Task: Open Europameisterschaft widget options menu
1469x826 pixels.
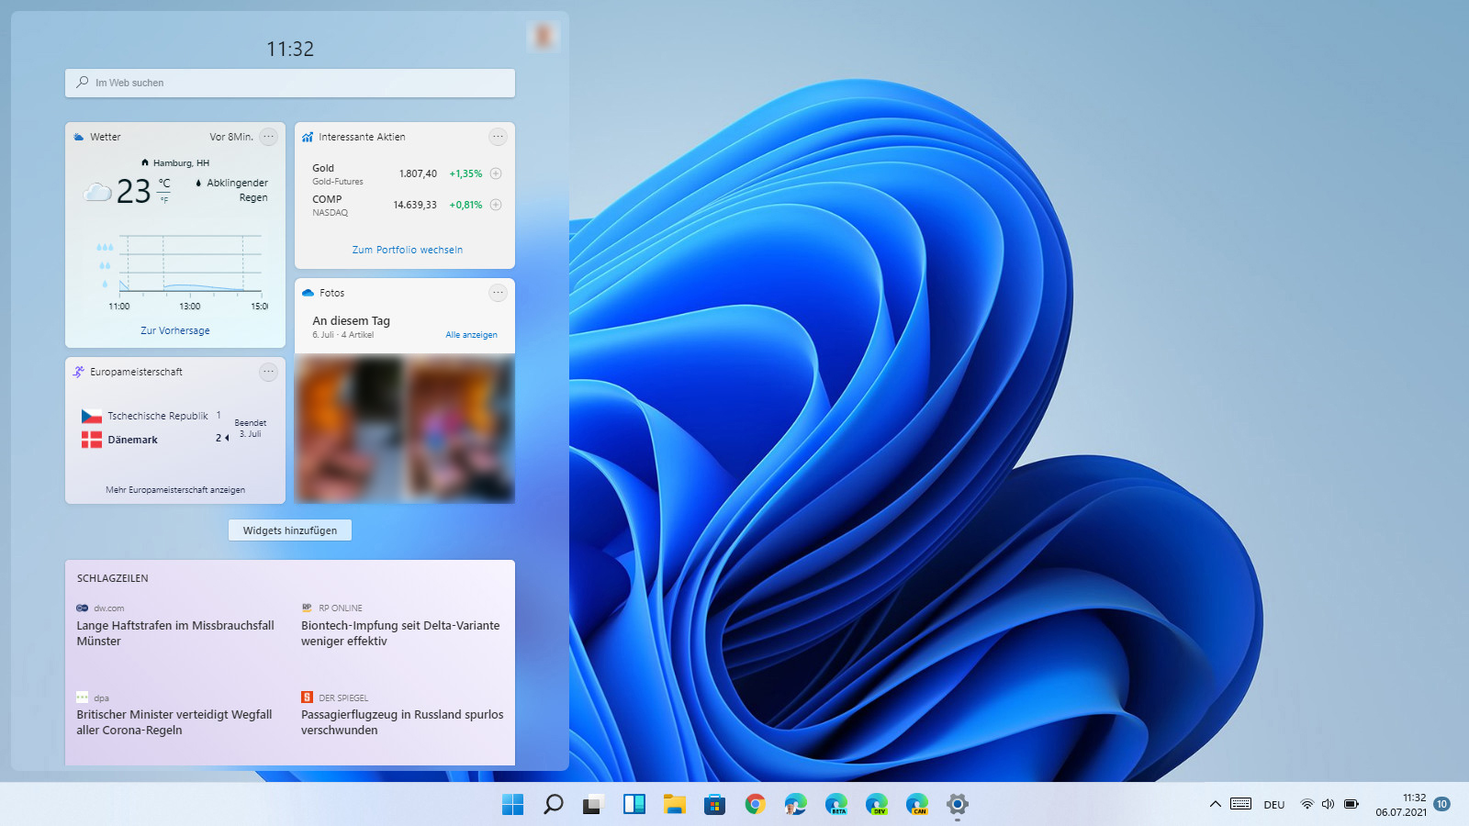Action: (x=268, y=372)
